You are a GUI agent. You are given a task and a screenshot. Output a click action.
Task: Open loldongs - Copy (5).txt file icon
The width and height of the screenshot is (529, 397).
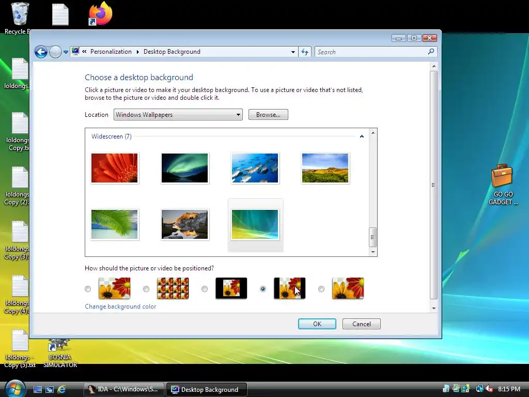coord(20,340)
